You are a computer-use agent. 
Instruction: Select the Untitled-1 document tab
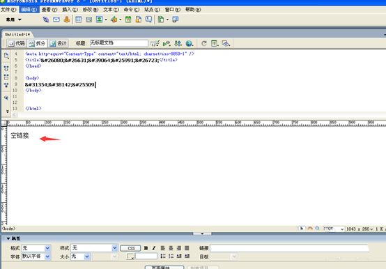coord(17,34)
